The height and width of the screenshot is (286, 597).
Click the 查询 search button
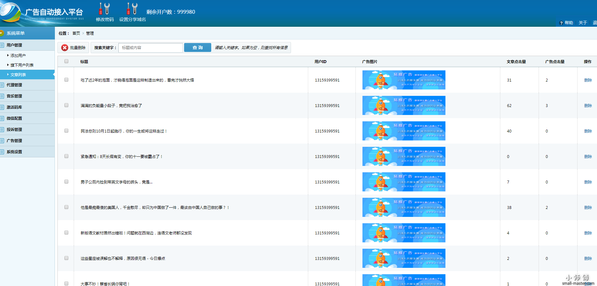coord(198,47)
